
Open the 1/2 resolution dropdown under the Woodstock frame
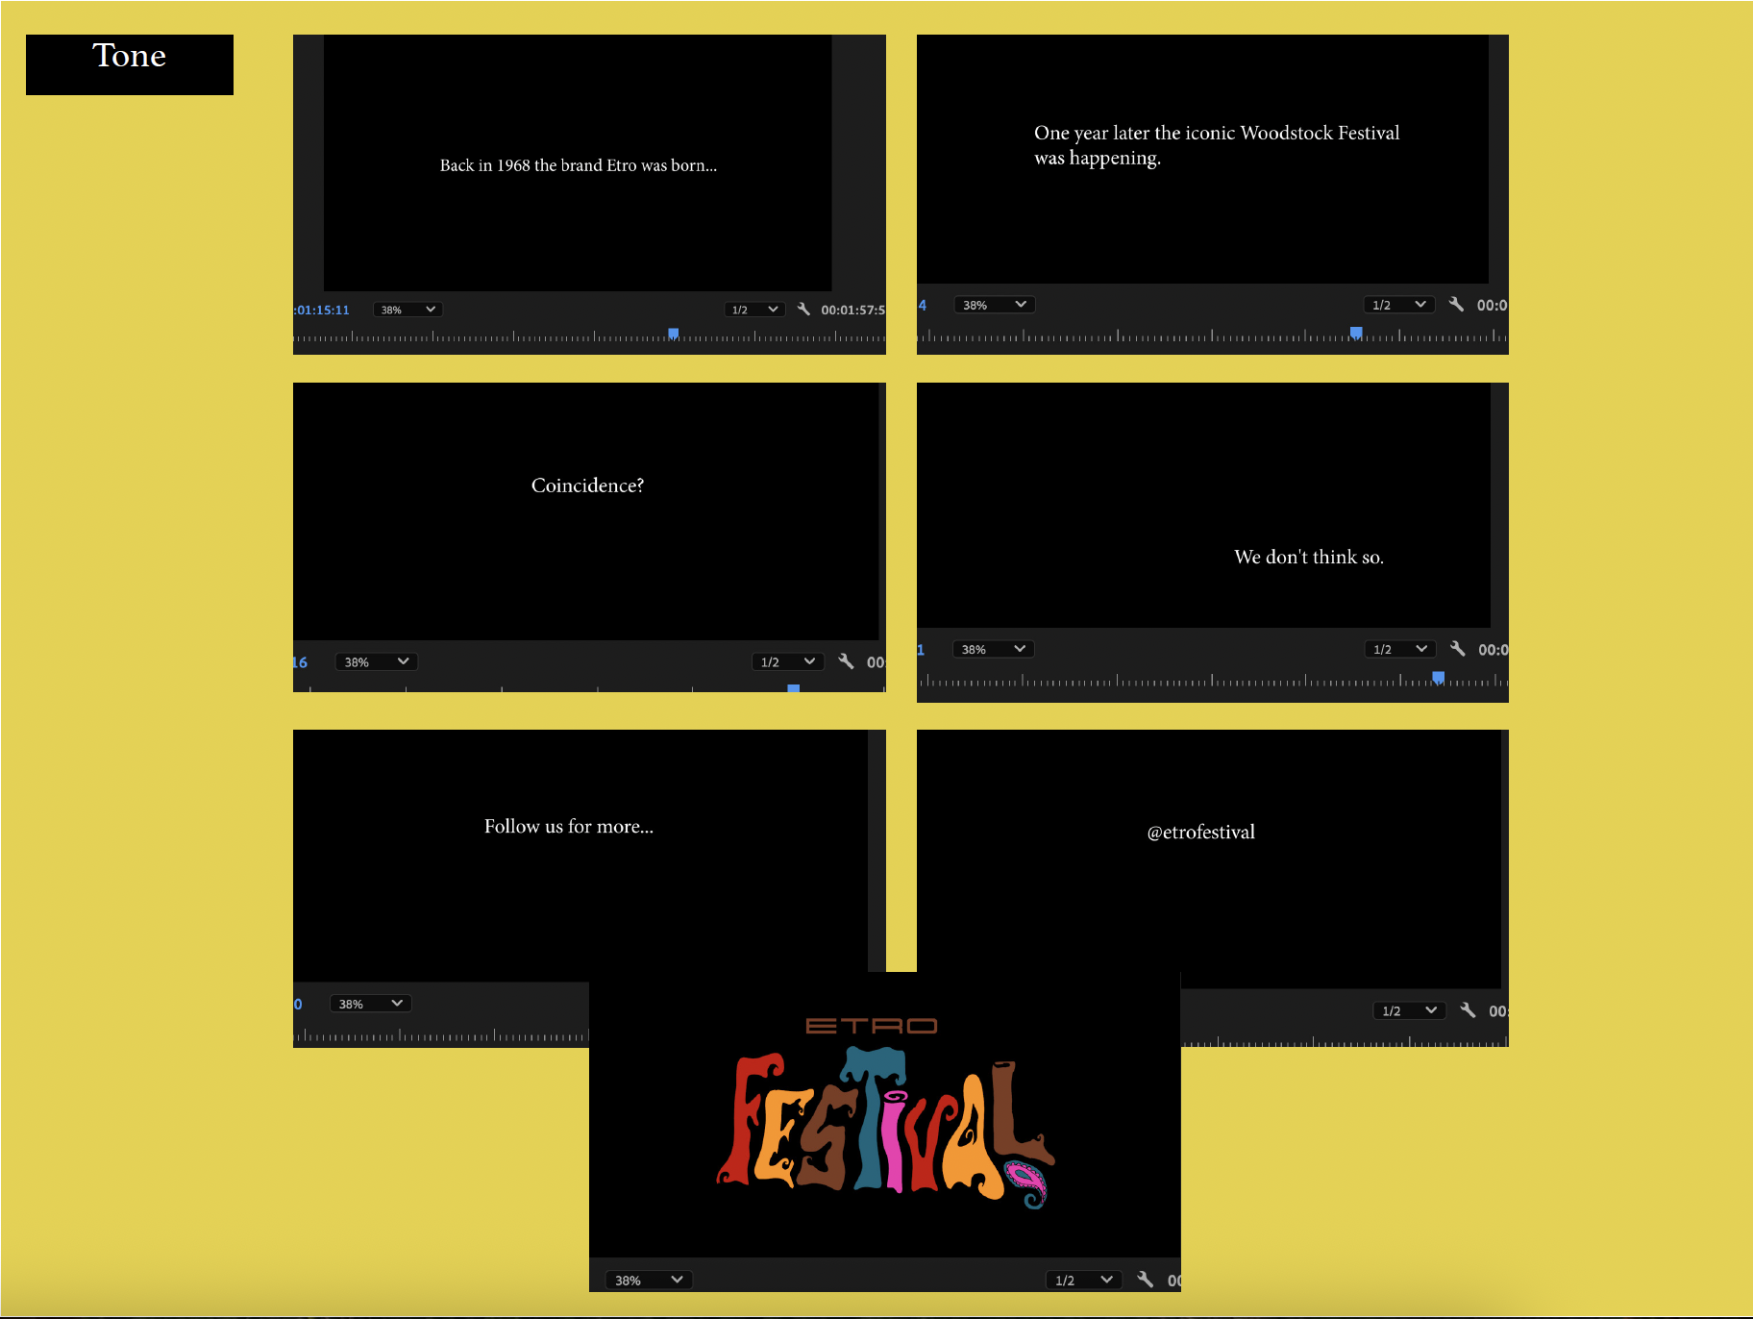click(x=1399, y=305)
